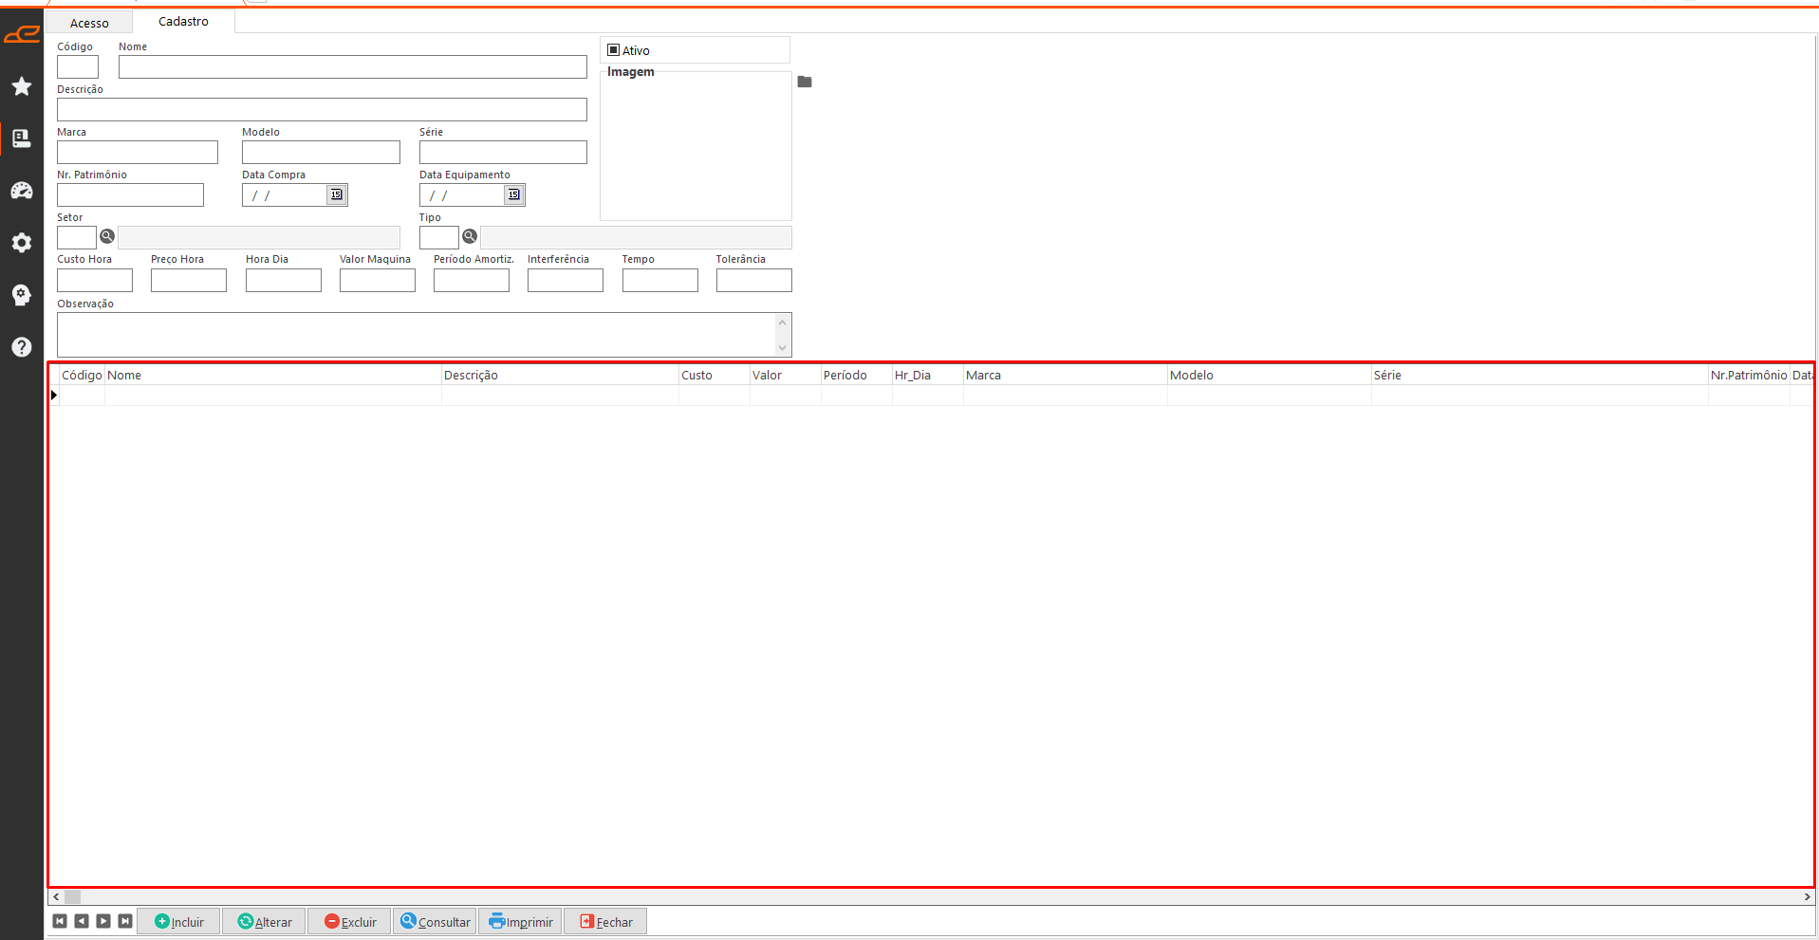The image size is (1819, 940).
Task: Go to the last record navigation arrow
Action: (125, 921)
